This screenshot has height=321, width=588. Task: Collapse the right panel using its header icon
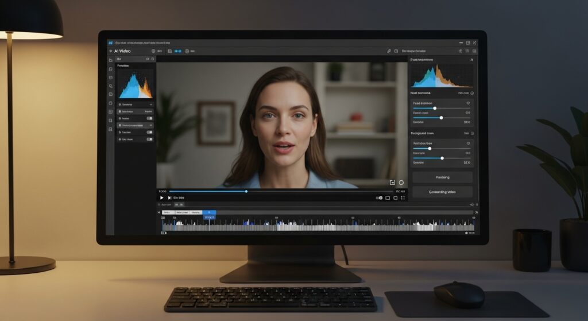tap(471, 60)
